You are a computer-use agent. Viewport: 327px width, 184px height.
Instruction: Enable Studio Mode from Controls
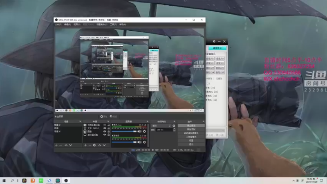(x=191, y=137)
